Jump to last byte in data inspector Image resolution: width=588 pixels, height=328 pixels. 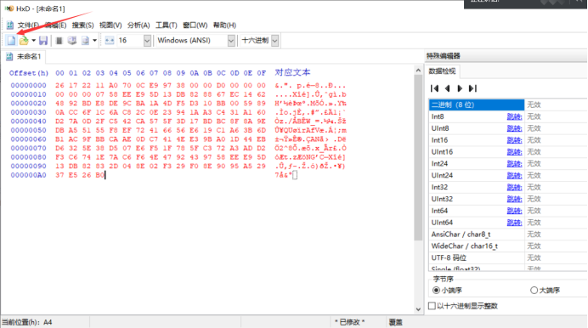(x=473, y=88)
